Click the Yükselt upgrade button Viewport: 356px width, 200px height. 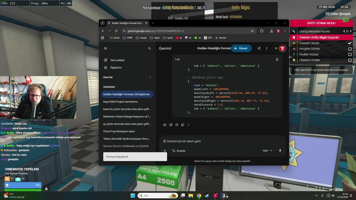[241, 48]
